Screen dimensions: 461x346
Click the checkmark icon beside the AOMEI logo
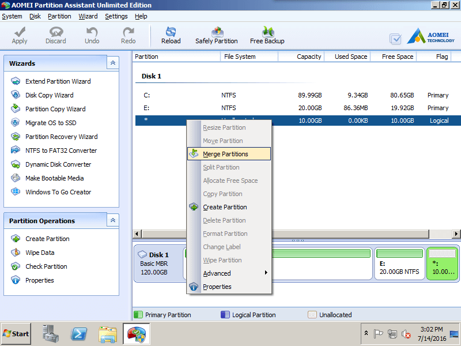[x=395, y=39]
